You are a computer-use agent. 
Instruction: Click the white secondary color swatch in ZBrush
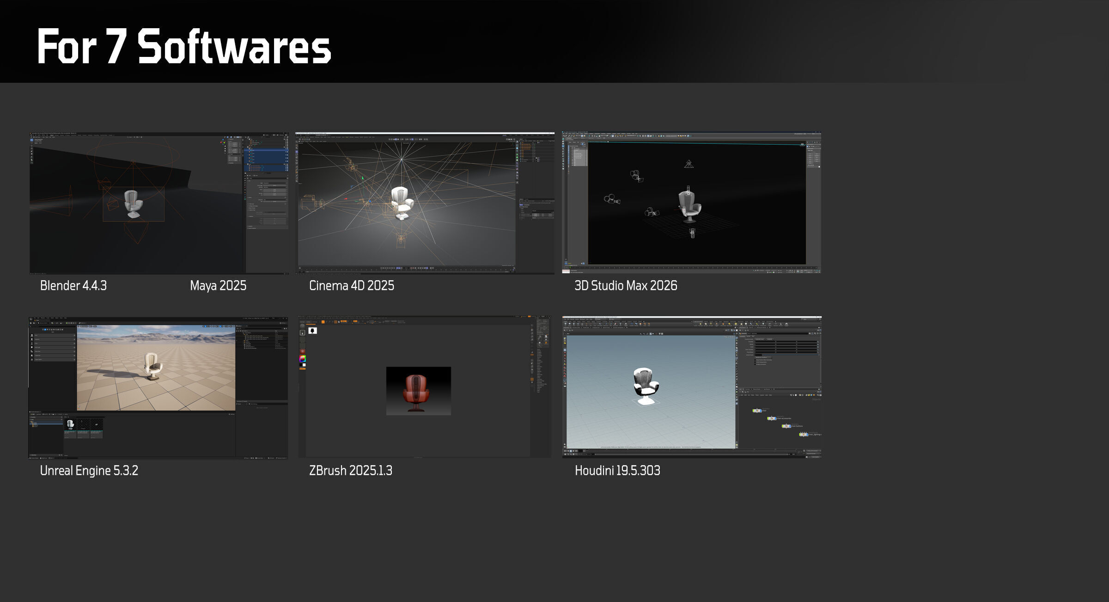[x=304, y=365]
